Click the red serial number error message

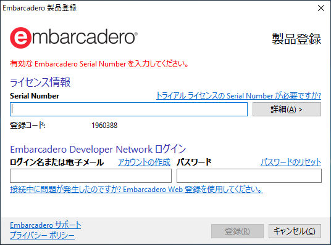pyautogui.click(x=99, y=63)
